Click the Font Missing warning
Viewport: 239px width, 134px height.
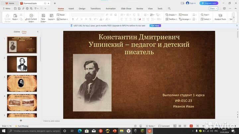pyautogui.click(x=22, y=126)
